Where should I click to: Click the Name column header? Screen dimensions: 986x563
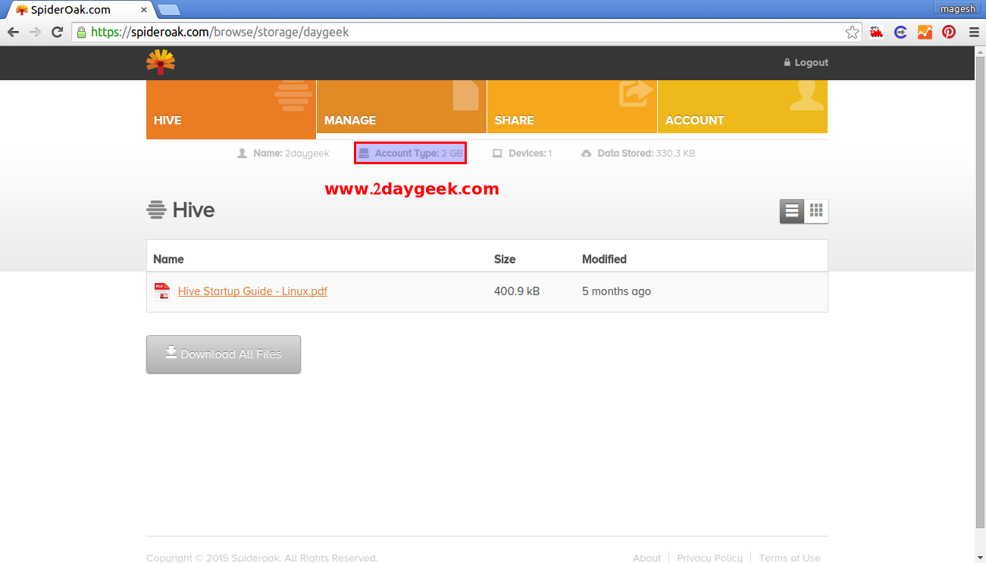(168, 259)
